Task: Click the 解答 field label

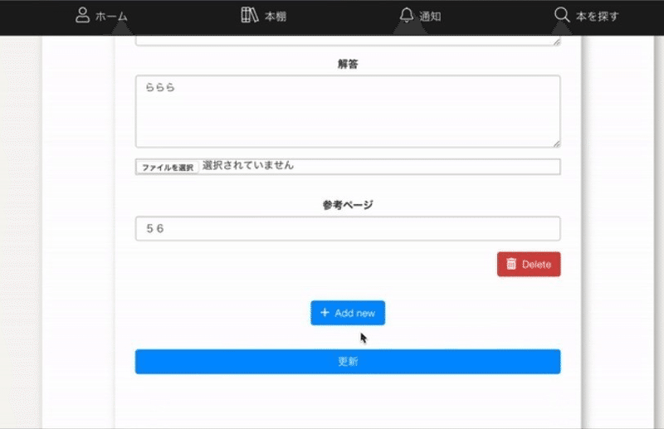Action: 348,64
